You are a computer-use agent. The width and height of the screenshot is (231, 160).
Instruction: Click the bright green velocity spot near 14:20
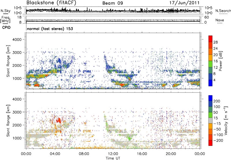129,138
